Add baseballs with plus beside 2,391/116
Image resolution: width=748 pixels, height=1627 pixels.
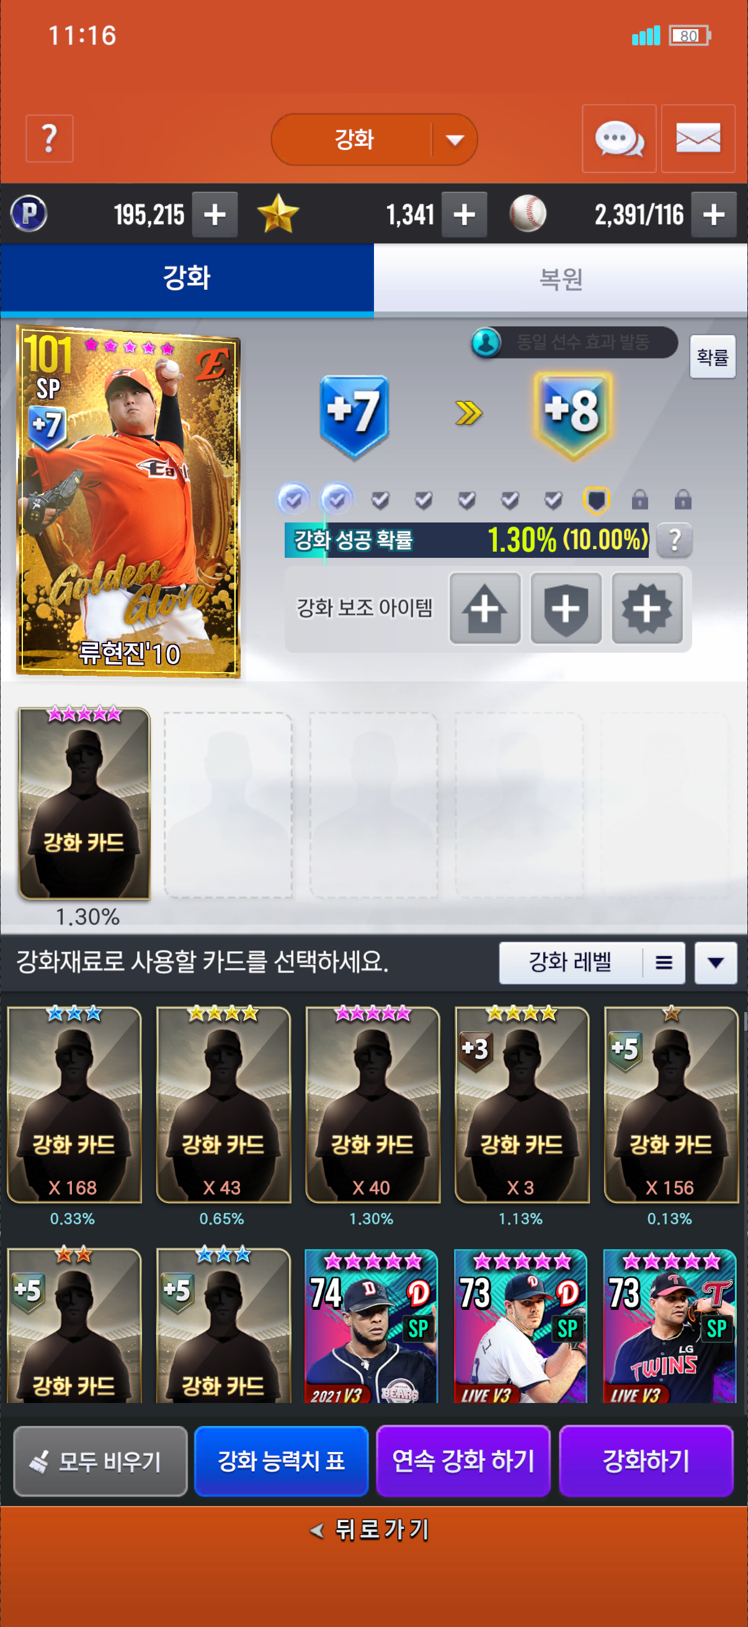click(x=714, y=215)
